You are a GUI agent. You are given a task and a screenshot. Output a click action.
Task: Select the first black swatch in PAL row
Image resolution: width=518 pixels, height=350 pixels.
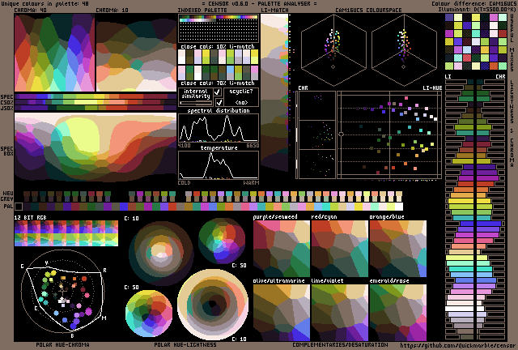coord(19,207)
